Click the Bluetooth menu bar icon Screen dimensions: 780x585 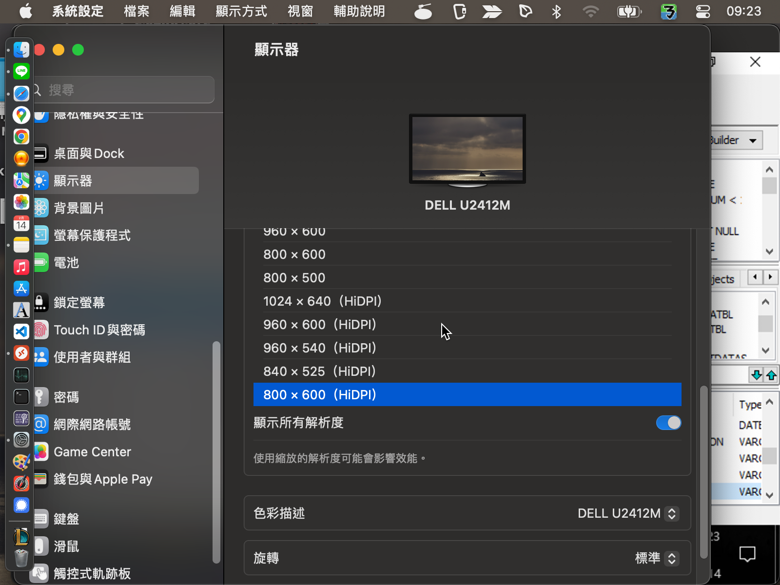(557, 11)
